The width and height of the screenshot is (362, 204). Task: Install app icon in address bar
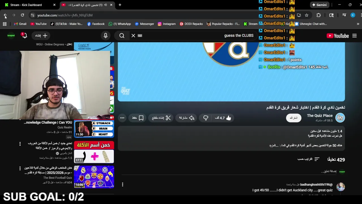click(x=299, y=15)
